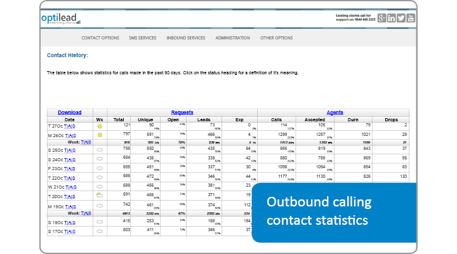Open the Twitter bird icon
Image resolution: width=457 pixels, height=254 pixels.
(402, 18)
